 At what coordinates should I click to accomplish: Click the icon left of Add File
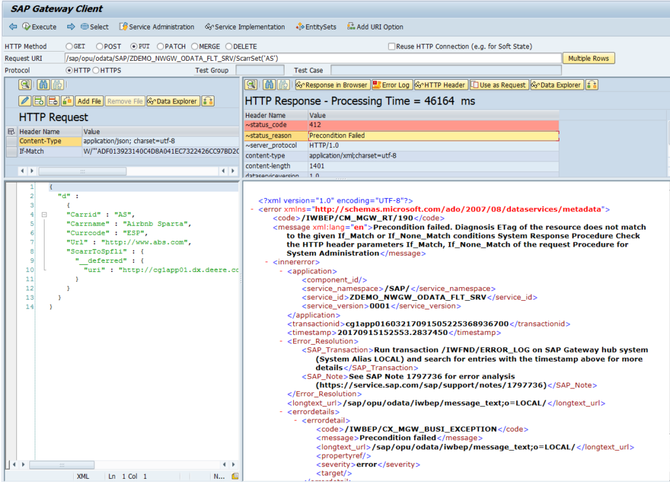click(67, 101)
